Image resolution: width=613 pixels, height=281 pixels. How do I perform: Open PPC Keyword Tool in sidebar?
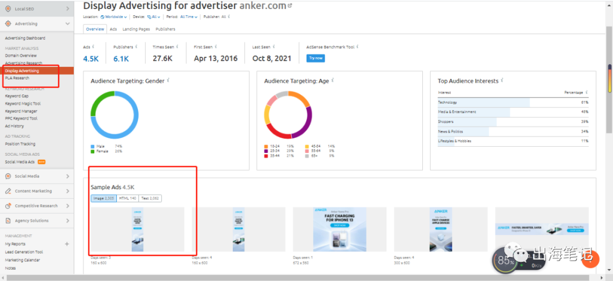(21, 118)
